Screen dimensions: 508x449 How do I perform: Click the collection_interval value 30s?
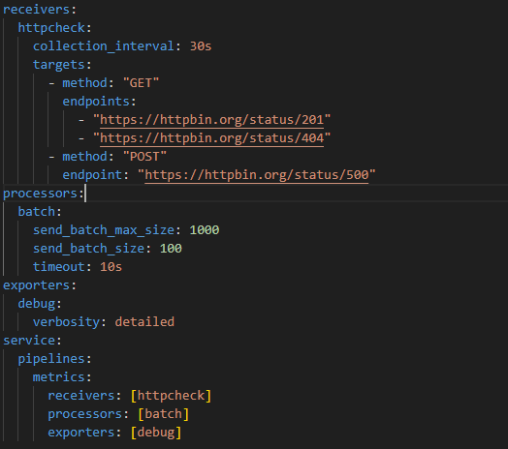(x=201, y=46)
